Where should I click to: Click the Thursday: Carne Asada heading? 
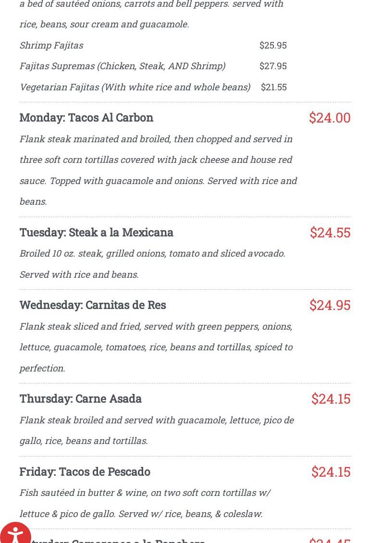[81, 399]
